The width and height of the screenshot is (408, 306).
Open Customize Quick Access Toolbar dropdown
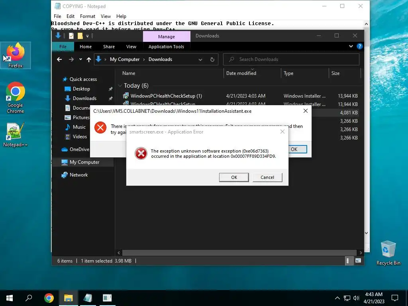87,36
